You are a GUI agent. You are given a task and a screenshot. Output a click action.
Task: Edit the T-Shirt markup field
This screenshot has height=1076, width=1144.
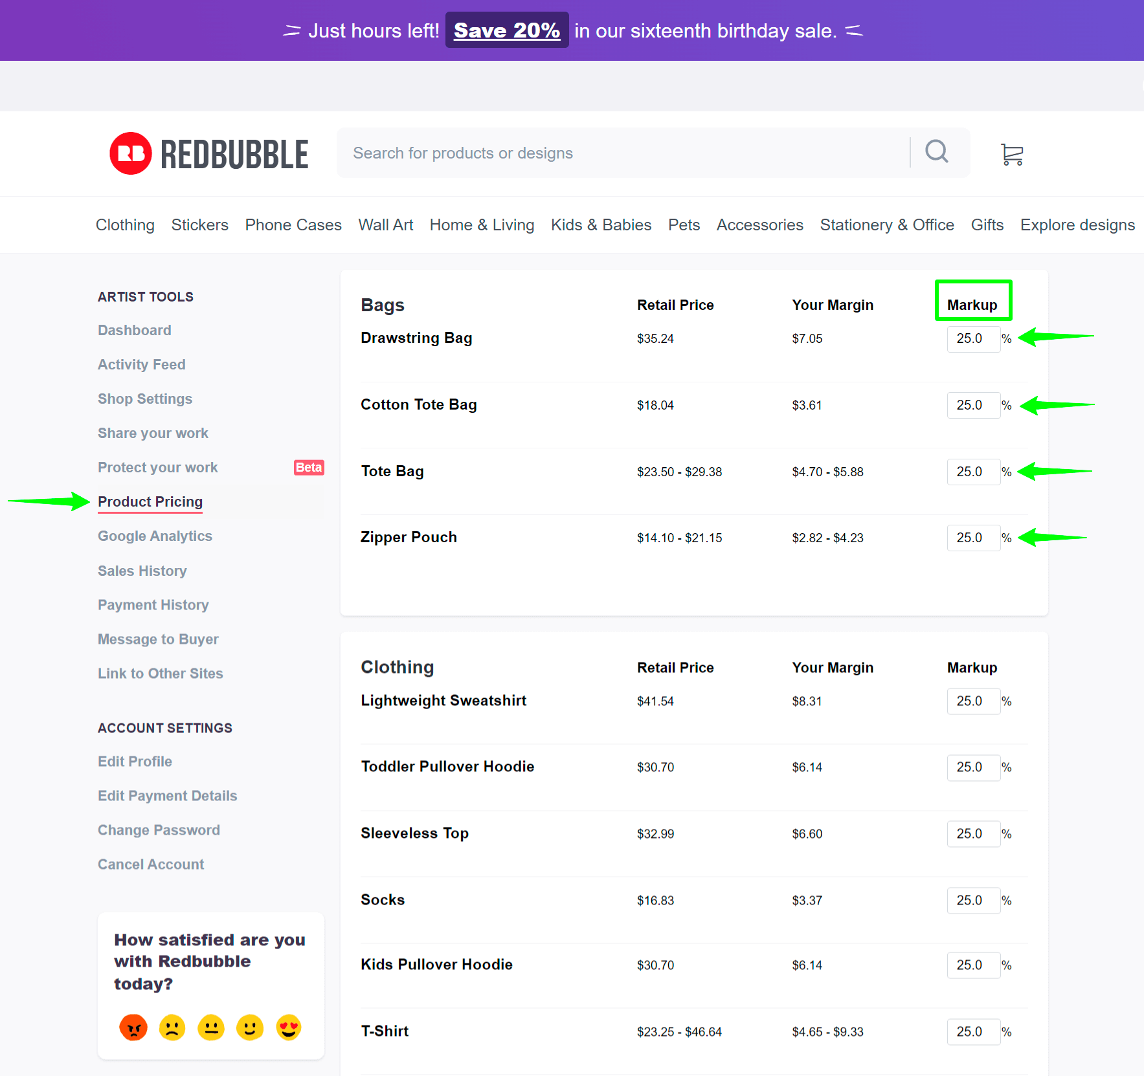click(x=974, y=1032)
